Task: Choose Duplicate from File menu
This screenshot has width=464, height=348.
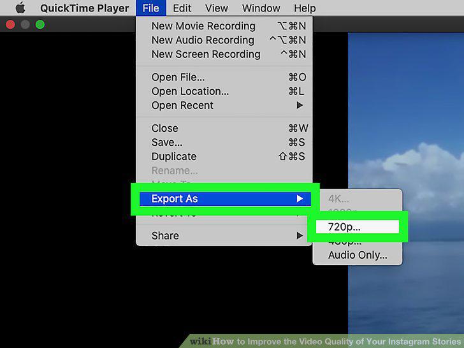Action: pyautogui.click(x=224, y=157)
